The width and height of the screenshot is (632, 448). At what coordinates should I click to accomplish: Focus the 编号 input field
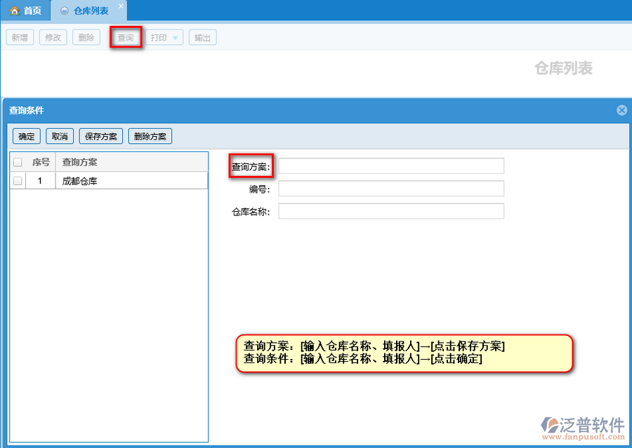(391, 189)
